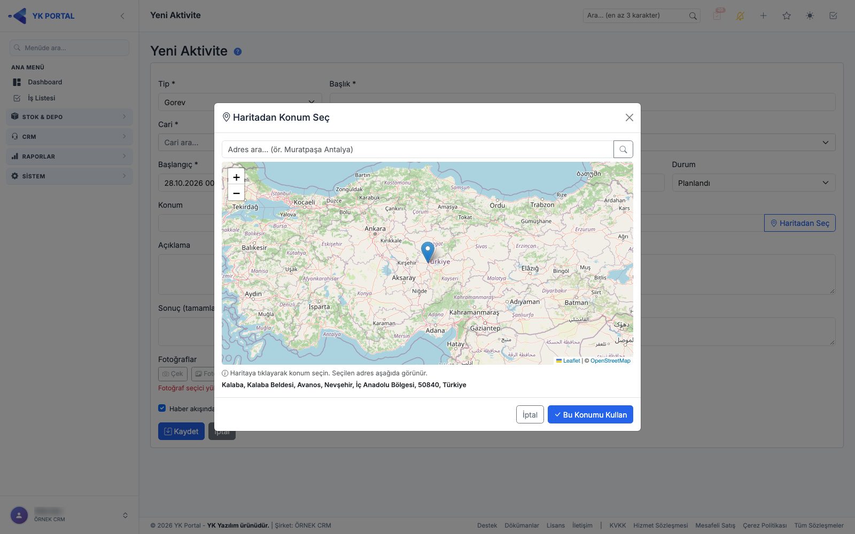Open İş Listesi from the main menu
The image size is (855, 534).
(x=41, y=98)
